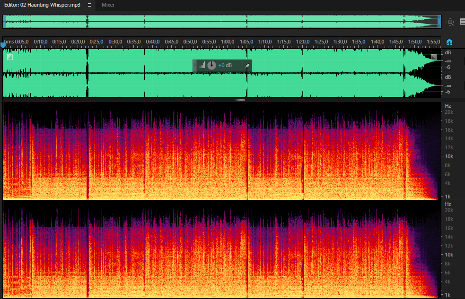This screenshot has width=465, height=299.
Task: Click the fade in handle on the waveform
Action: (x=10, y=57)
